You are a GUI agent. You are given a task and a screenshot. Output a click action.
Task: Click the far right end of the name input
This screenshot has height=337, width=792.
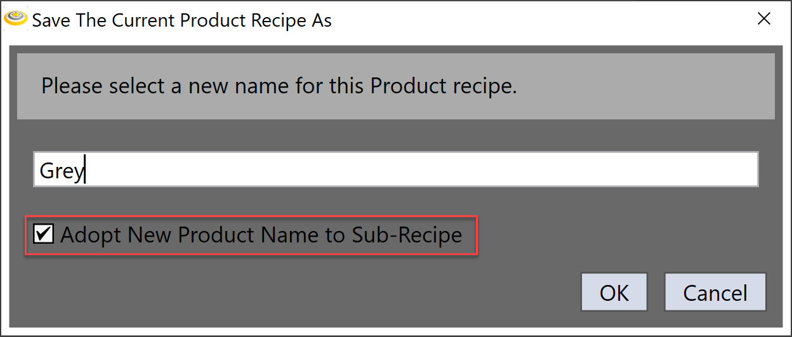[x=749, y=169]
